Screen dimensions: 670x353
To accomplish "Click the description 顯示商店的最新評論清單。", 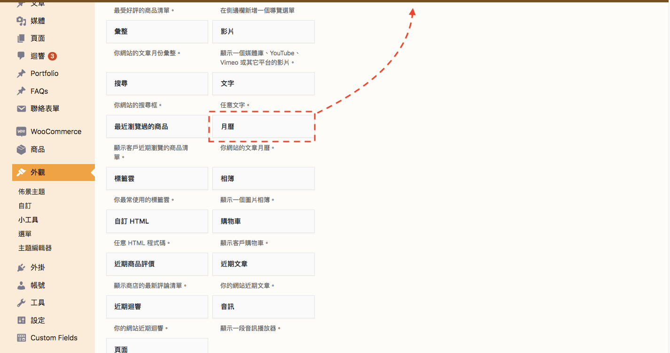I will (x=151, y=286).
